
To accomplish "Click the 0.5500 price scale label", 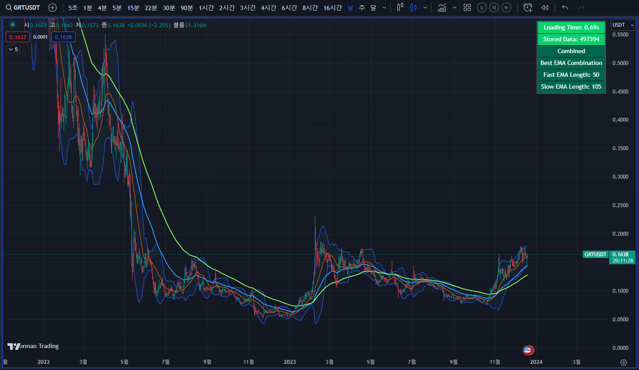I will (x=621, y=35).
